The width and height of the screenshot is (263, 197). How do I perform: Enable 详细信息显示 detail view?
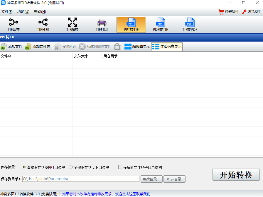[167, 47]
